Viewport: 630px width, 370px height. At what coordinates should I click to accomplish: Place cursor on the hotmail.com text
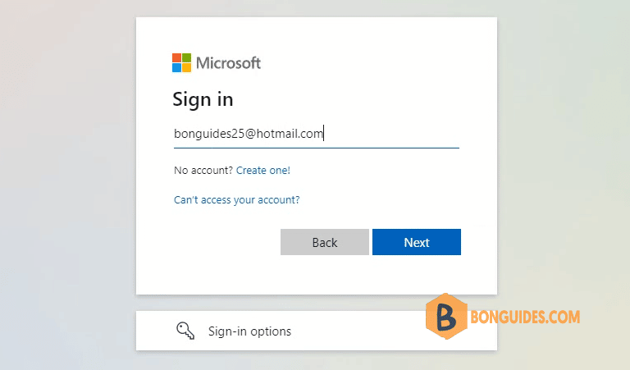coord(290,134)
